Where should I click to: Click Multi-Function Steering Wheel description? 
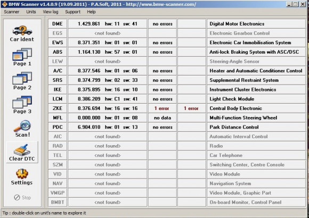point(243,118)
